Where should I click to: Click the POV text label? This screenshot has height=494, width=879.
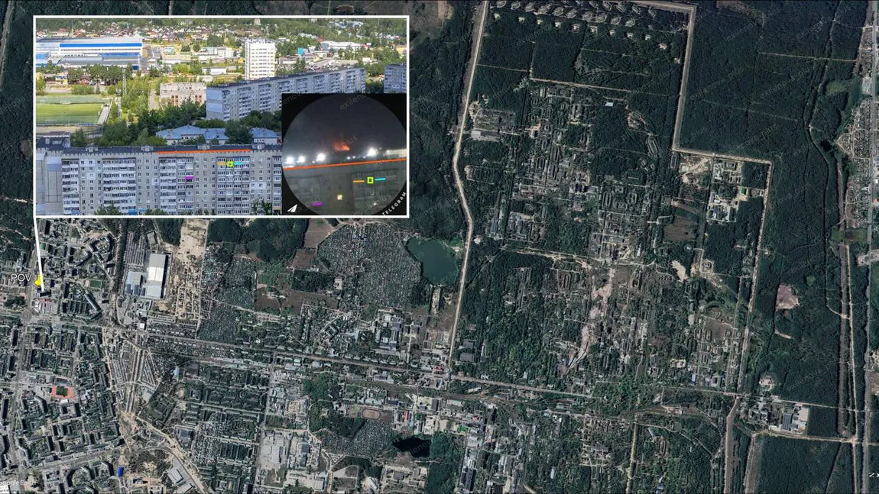coord(19,278)
